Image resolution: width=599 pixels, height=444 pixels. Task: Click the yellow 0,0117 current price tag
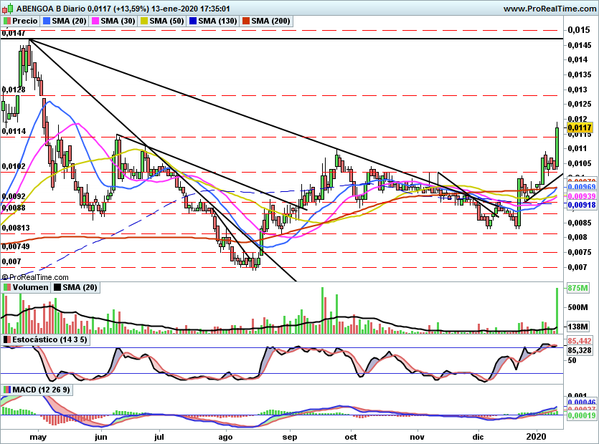click(580, 128)
